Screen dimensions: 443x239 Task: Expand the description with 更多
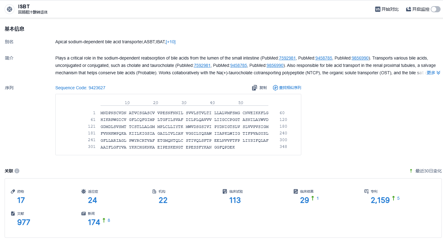[433, 73]
